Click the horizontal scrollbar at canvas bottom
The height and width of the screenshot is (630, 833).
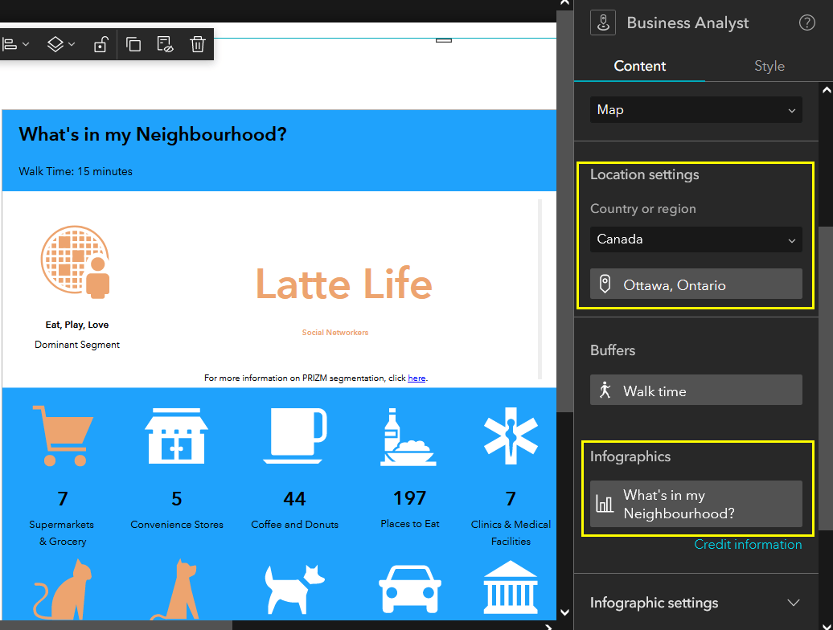(x=116, y=625)
